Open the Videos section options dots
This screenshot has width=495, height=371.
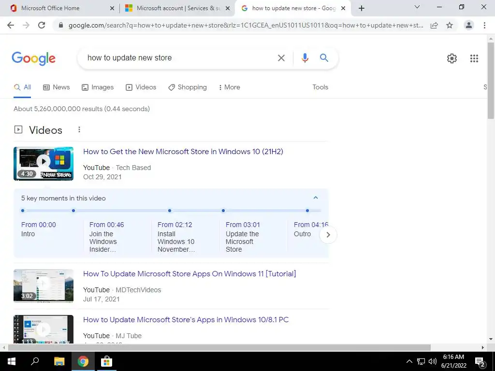pyautogui.click(x=79, y=129)
